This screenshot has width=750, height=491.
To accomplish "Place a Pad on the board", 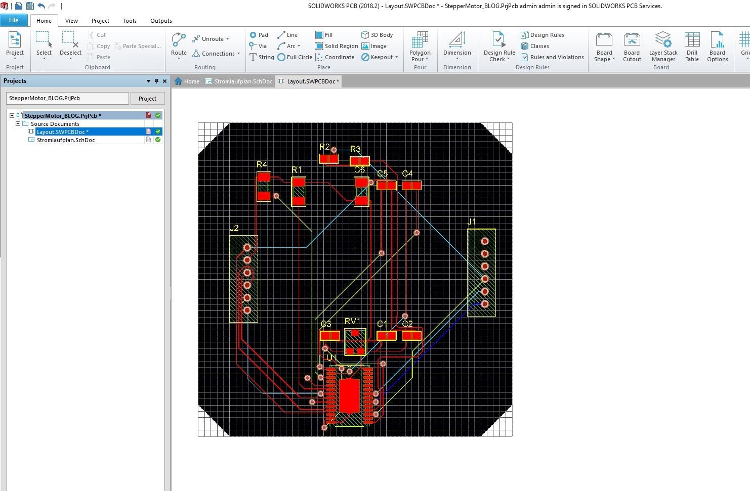I will (259, 35).
